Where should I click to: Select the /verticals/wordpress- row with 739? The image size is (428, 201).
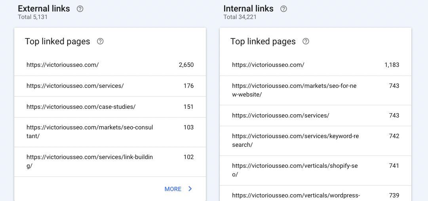(x=316, y=193)
